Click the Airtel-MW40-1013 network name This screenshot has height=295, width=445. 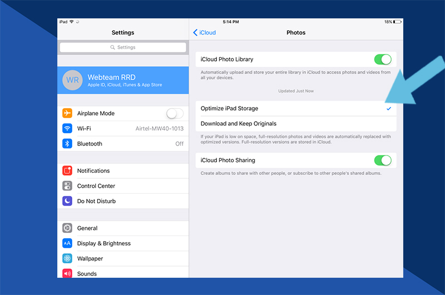[160, 128]
